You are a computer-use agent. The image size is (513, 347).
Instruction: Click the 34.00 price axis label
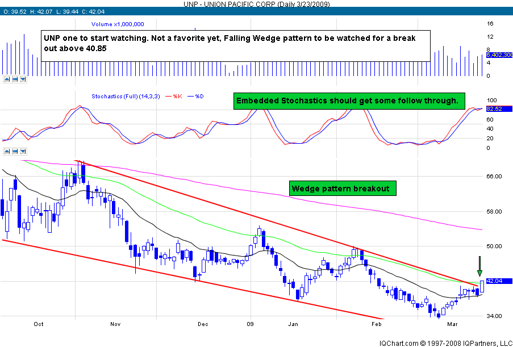click(494, 316)
